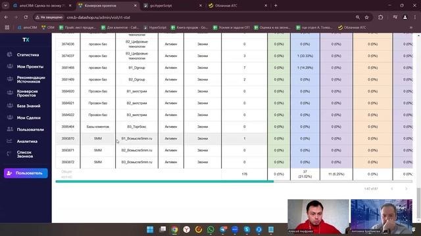Viewport: 421px width, 236px height.
Task: Click the Не защищено site info chip
Action: coord(49,18)
